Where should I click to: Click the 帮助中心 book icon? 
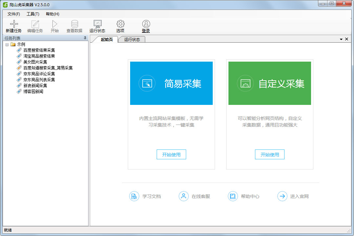(x=233, y=196)
